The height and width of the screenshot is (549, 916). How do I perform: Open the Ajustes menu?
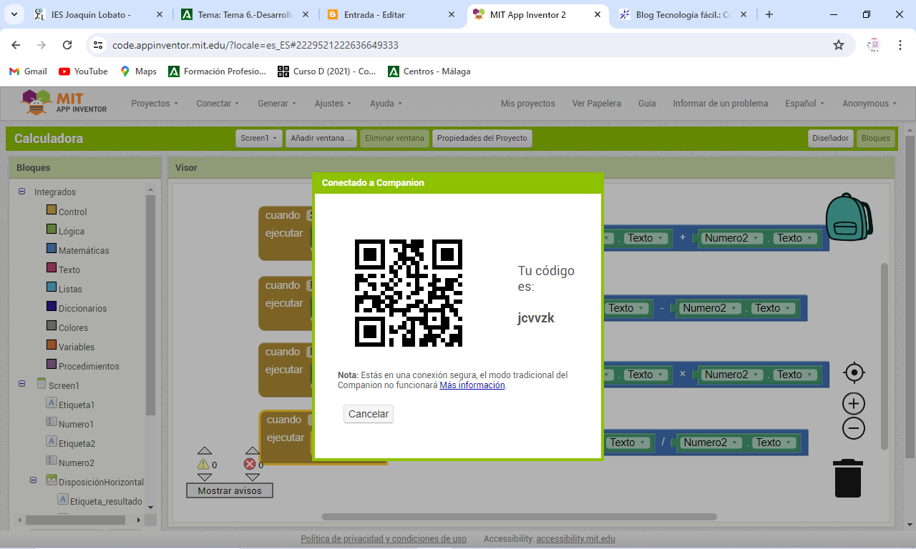pyautogui.click(x=333, y=103)
